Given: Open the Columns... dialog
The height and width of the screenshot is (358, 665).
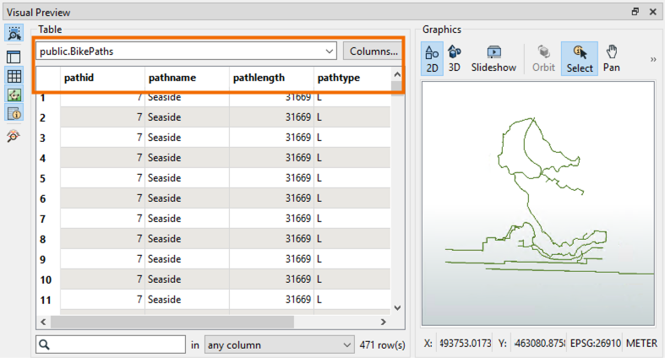Looking at the screenshot, I should (373, 52).
